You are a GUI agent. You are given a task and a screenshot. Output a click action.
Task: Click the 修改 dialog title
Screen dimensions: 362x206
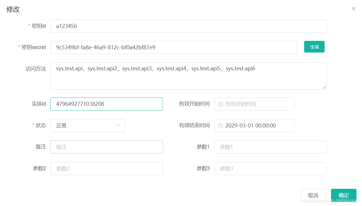point(13,9)
